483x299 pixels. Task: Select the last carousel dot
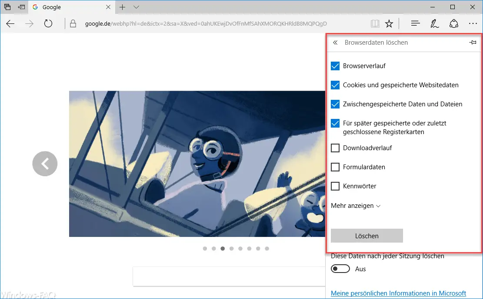267,249
